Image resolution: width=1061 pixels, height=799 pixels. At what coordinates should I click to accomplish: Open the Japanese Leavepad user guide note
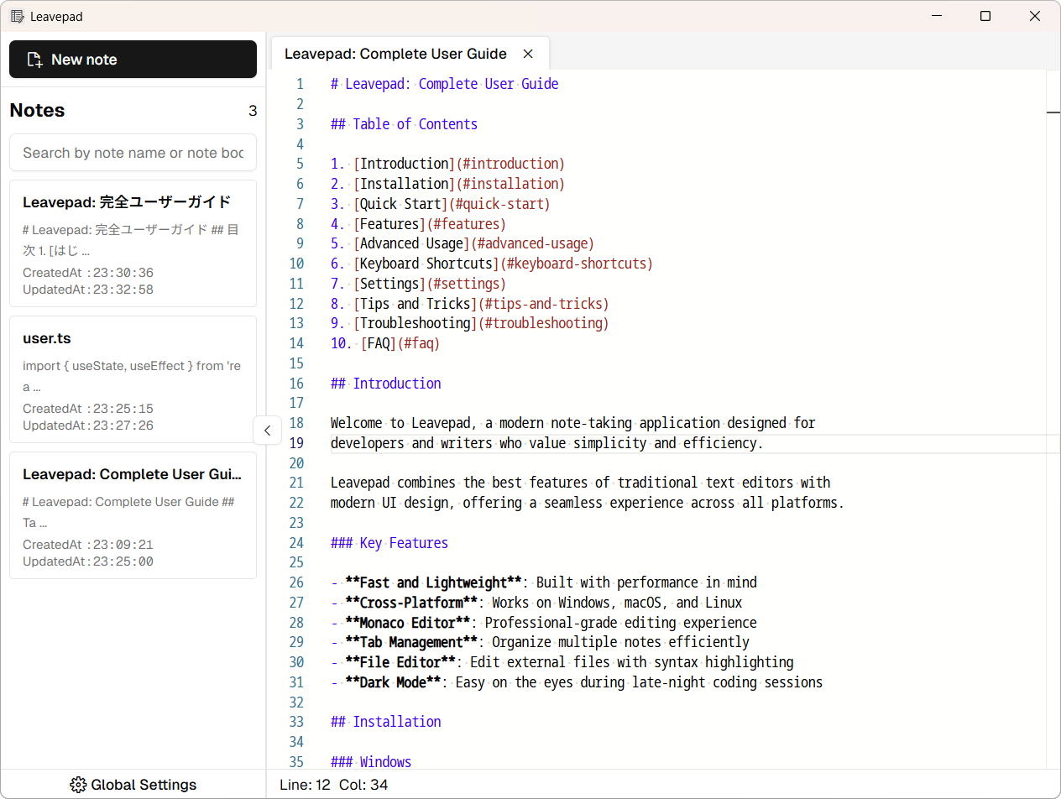pos(133,243)
